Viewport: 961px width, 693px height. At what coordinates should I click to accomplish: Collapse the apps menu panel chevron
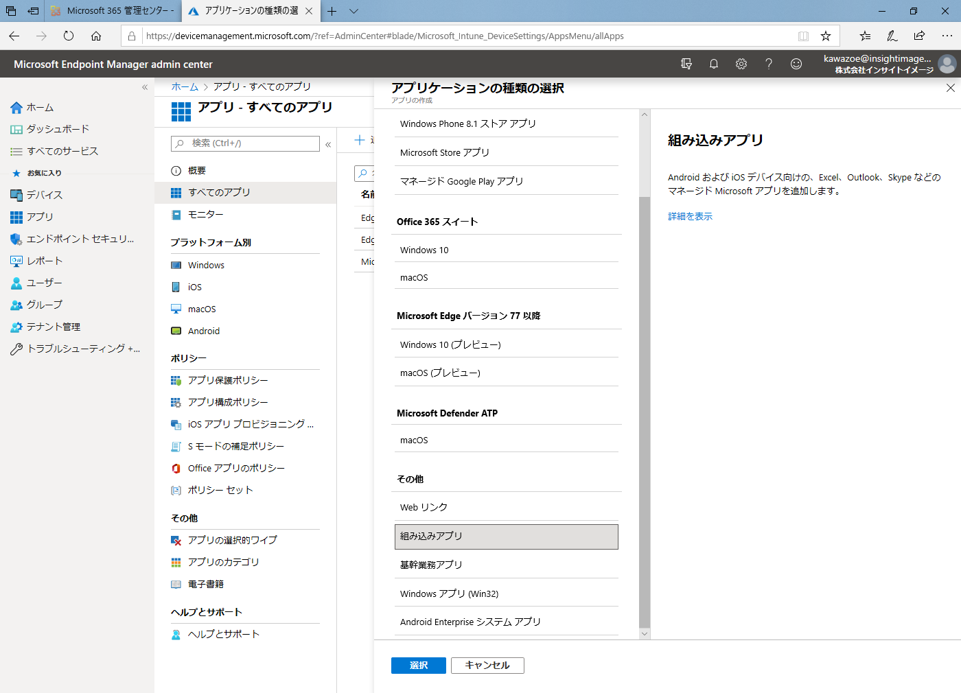tap(328, 144)
